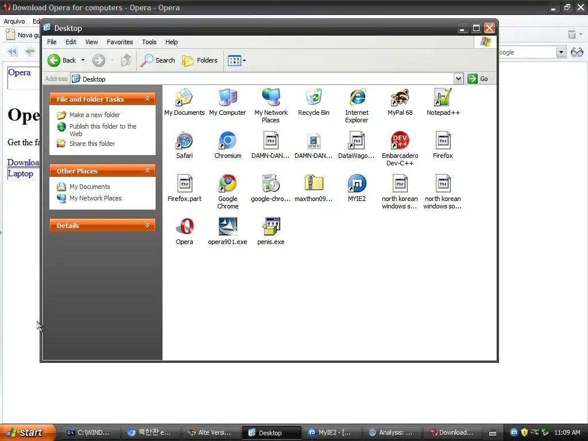Click Opera trash can icon

(572, 35)
